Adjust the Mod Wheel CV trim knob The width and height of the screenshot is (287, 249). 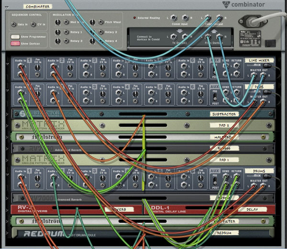pyautogui.click(x=58, y=23)
